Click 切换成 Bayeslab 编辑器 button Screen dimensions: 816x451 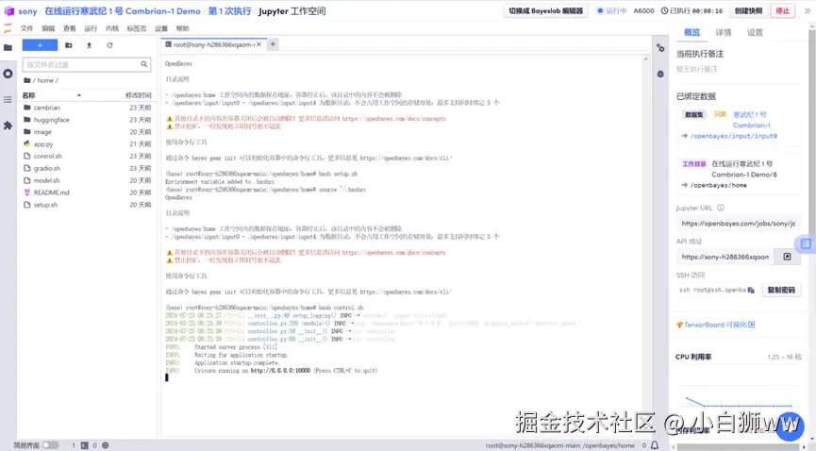[x=545, y=11]
